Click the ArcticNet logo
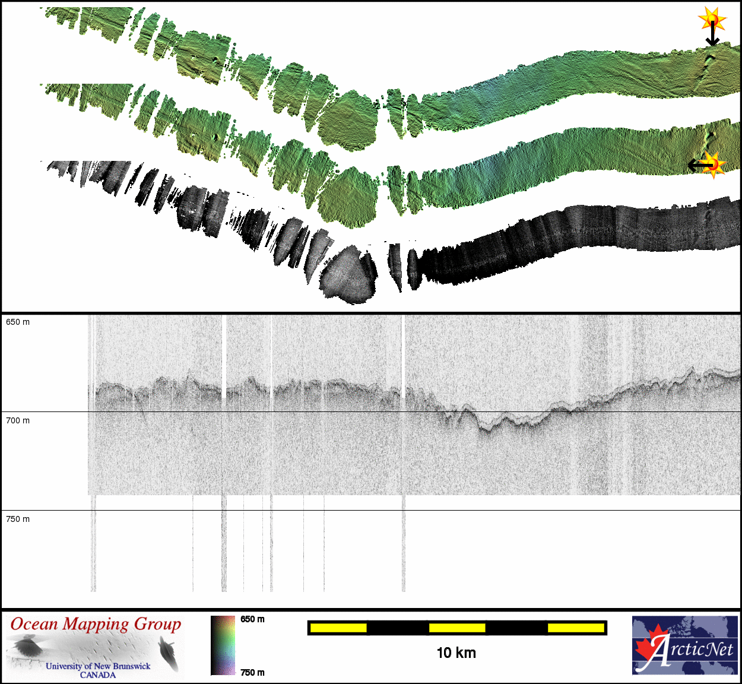742x684 pixels. (685, 645)
